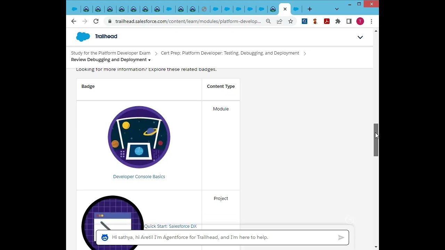Go back with the browser back arrow
This screenshot has height=250, width=445.
point(74,21)
